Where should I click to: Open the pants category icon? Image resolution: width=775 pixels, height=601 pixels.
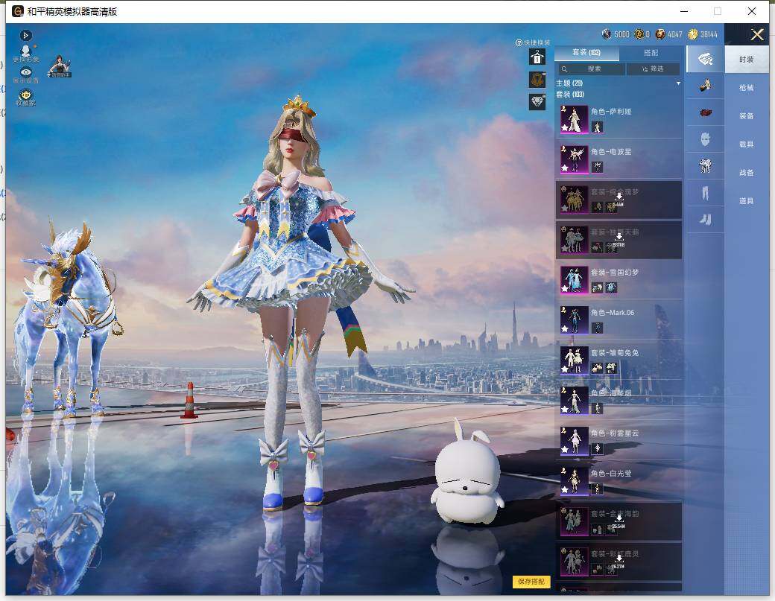705,193
